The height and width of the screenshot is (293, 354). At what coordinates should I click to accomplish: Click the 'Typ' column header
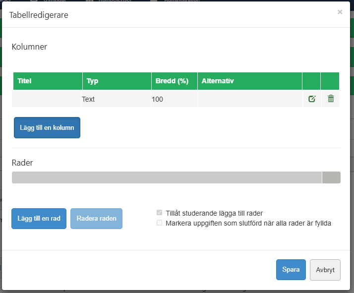[x=117, y=81]
